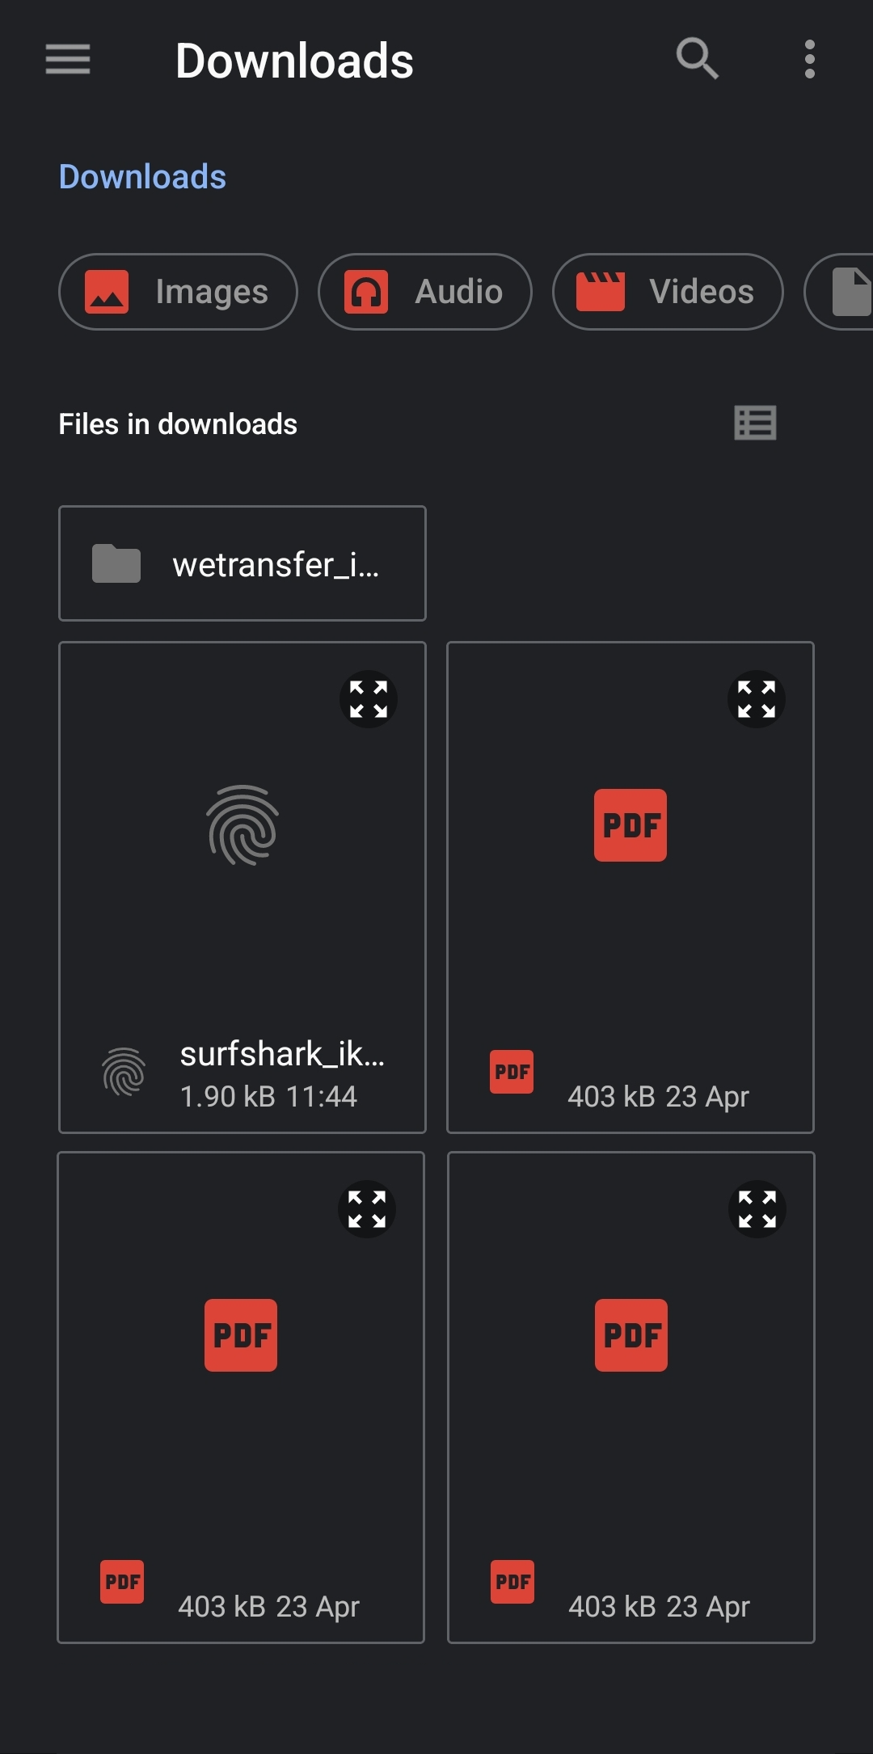Viewport: 873px width, 1754px height.
Task: Expand preview of bottom-right PDF
Action: 757,1209
